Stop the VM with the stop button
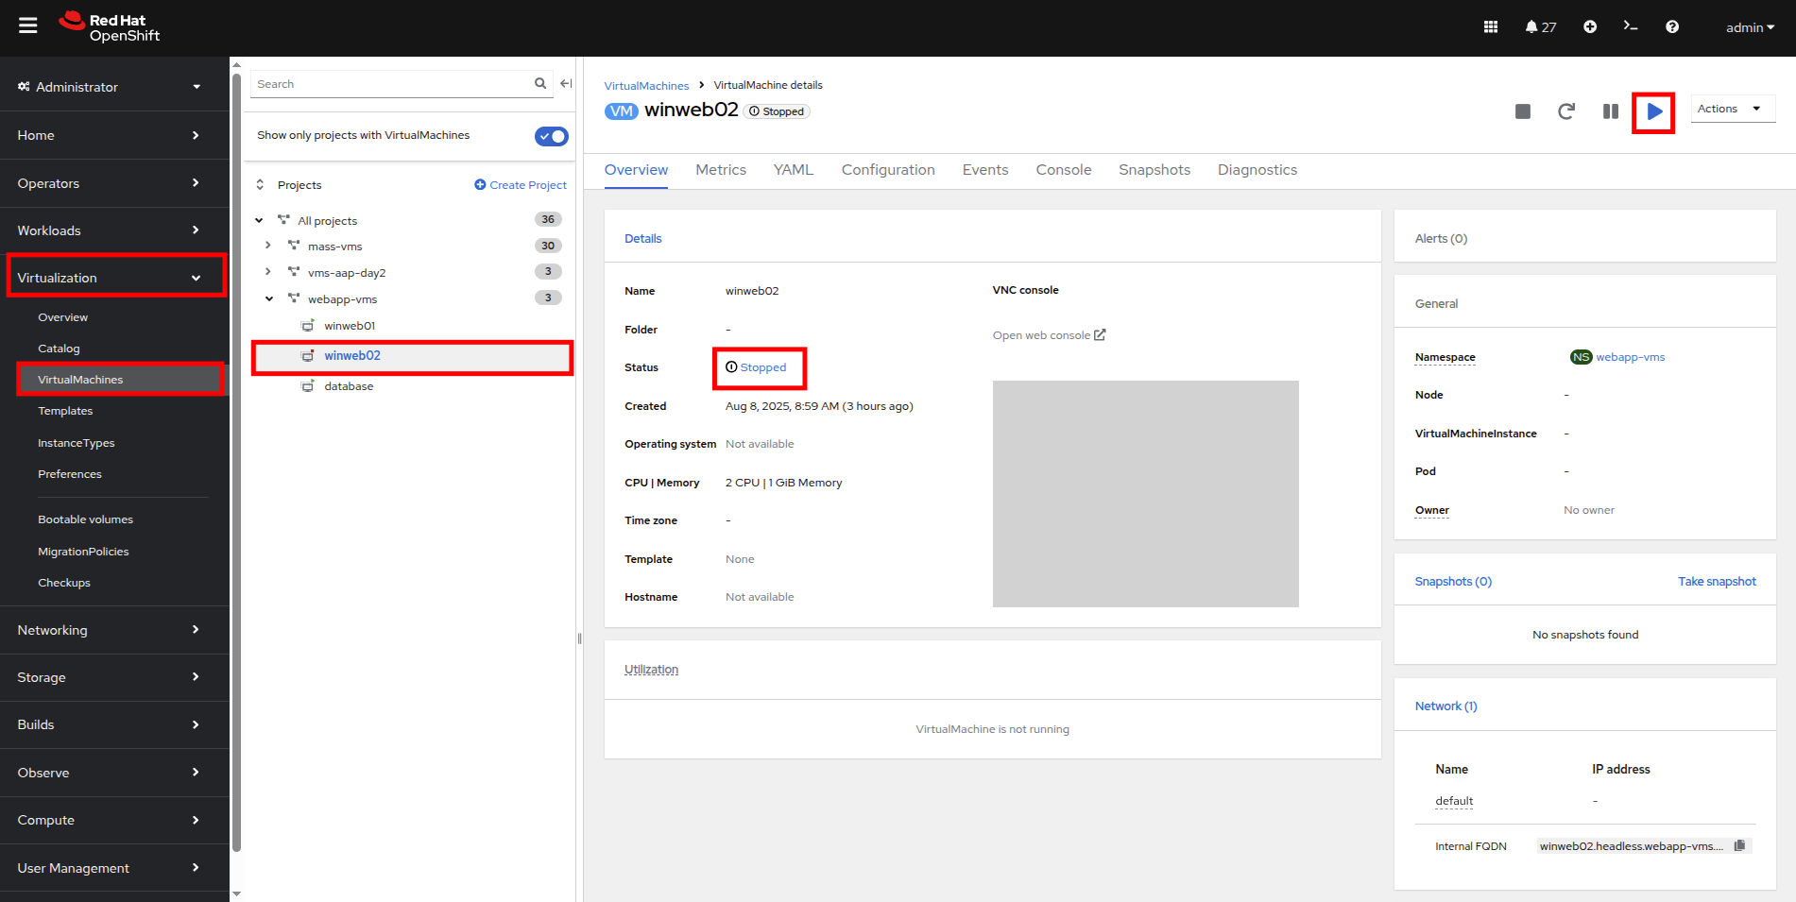 coord(1523,111)
